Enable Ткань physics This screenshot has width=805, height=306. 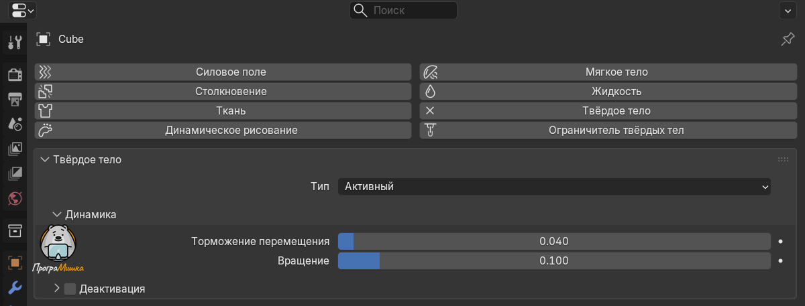(x=223, y=111)
